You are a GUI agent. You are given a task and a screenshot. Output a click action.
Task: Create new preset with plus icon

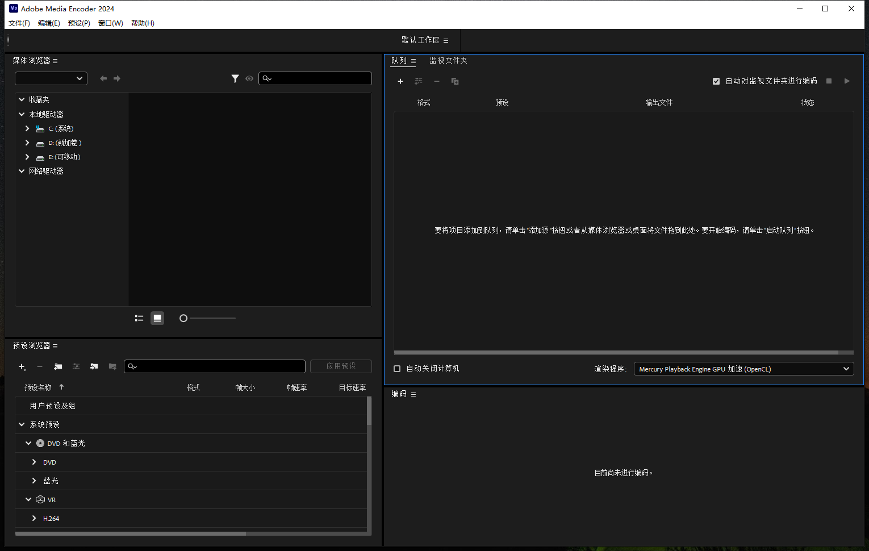(x=22, y=367)
